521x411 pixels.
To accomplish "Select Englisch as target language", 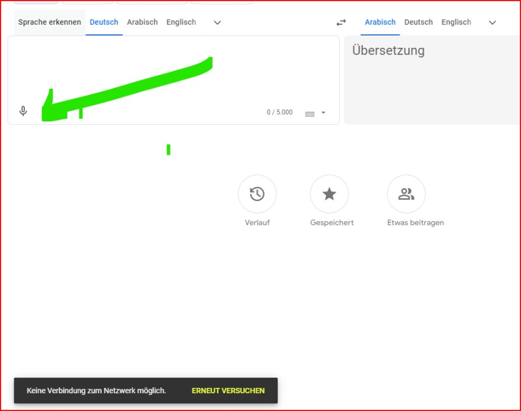I will pos(456,22).
